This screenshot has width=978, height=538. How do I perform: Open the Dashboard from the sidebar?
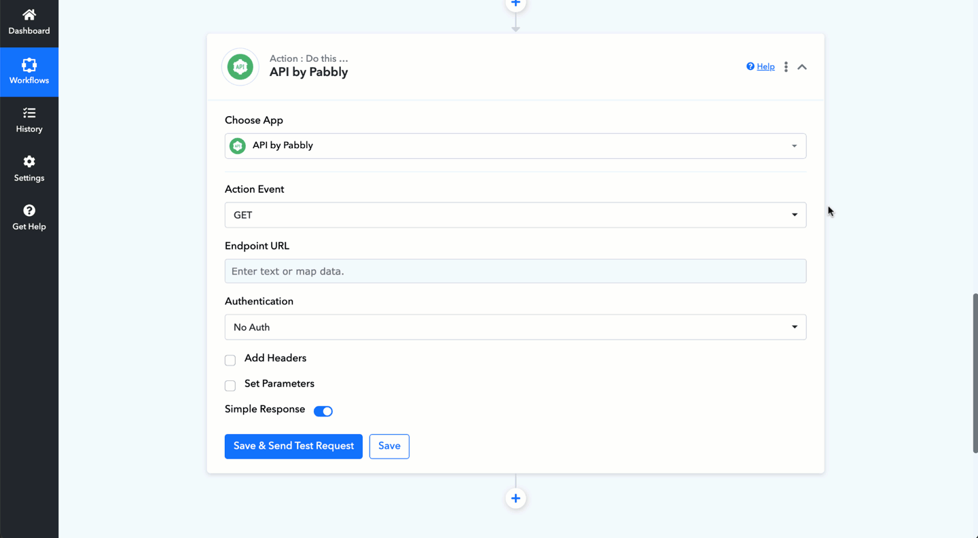coord(29,22)
